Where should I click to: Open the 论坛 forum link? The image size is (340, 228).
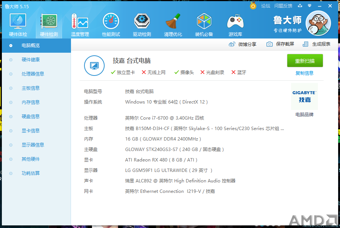(x=266, y=6)
